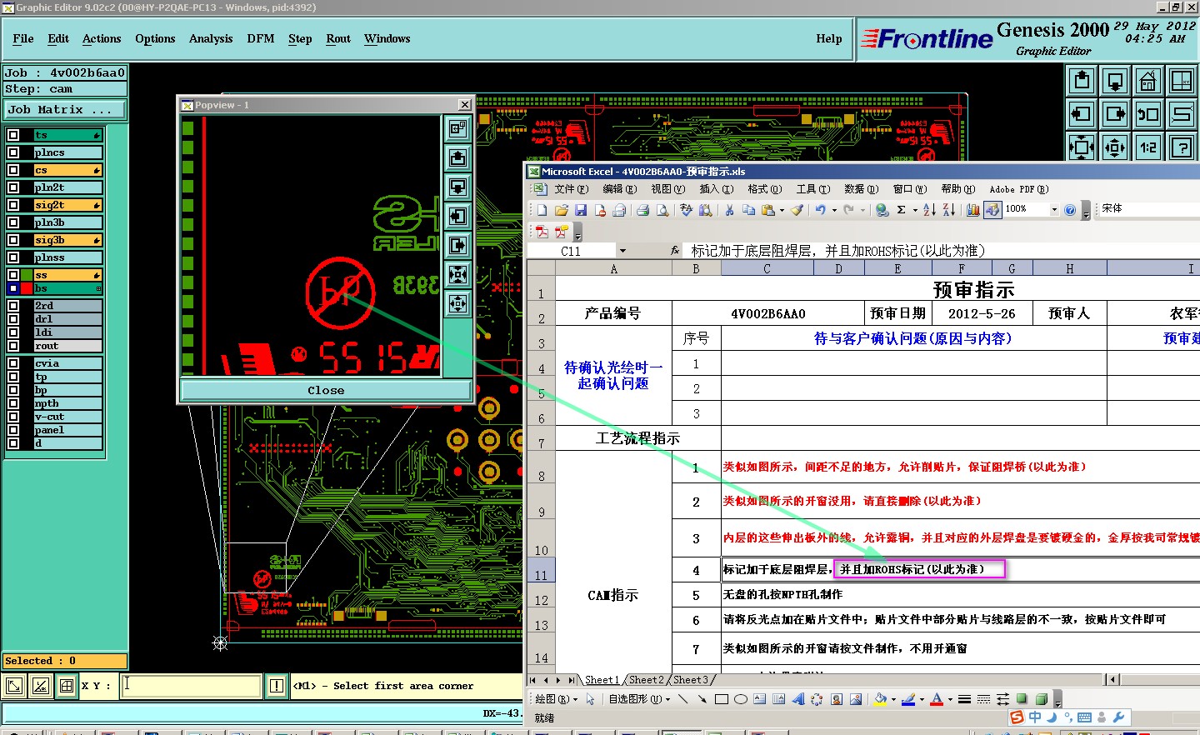Open the XY coordinate grid icon
1200x735 pixels.
point(1182,81)
